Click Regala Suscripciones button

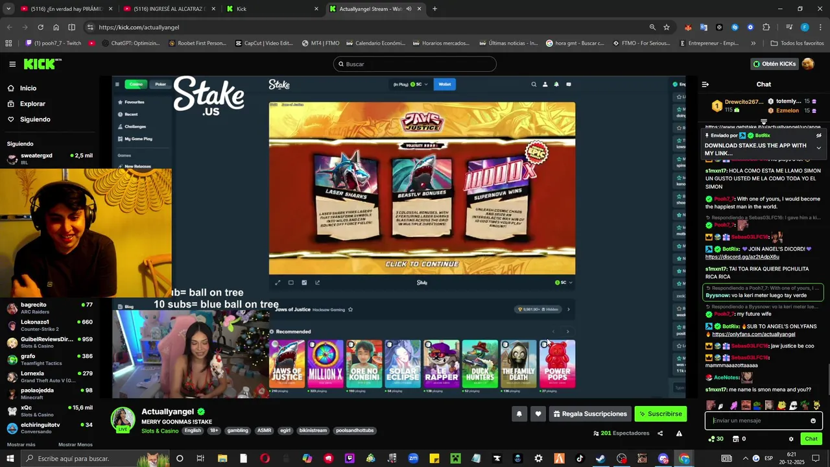click(x=590, y=414)
